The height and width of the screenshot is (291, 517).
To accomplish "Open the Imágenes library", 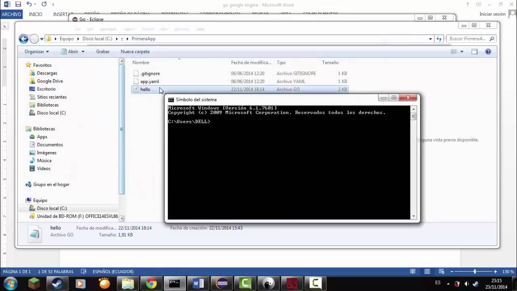I will (x=46, y=153).
